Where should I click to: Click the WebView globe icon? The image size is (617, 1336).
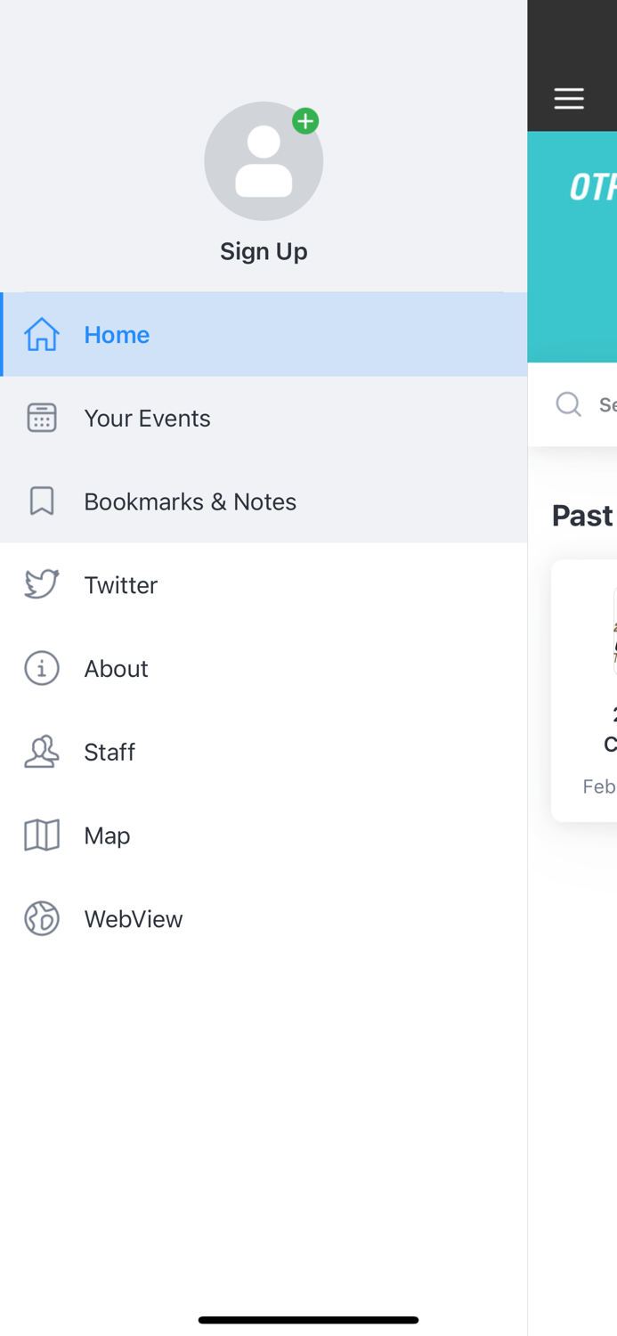42,918
